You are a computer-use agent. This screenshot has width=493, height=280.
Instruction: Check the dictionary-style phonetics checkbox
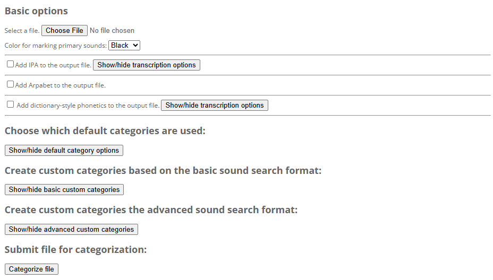tap(11, 104)
